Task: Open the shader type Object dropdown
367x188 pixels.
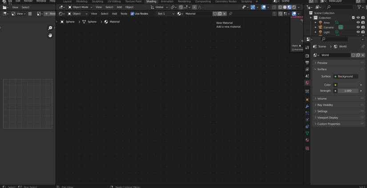Action: [78, 14]
